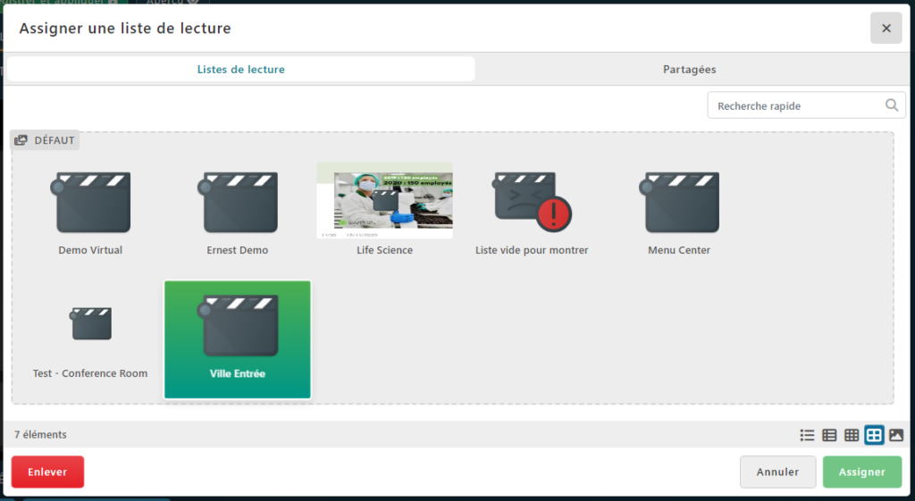Choose the Life Science playlist thumbnail

[x=384, y=201]
